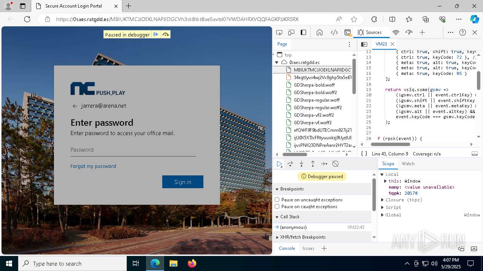
Task: Step into next function call
Action: point(301,164)
